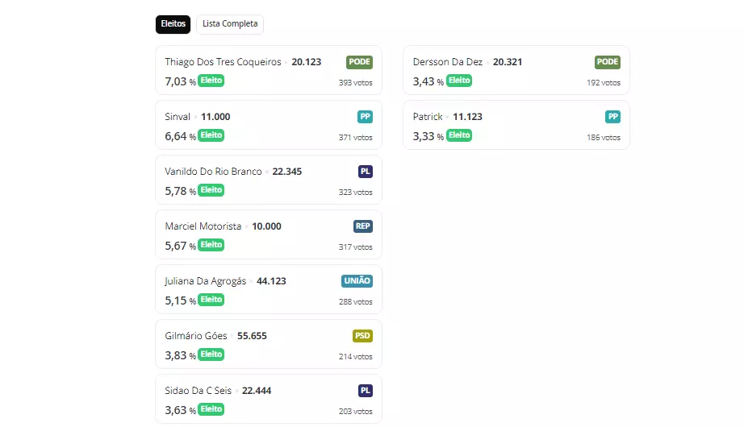The height and width of the screenshot is (427, 744).
Task: Click PL badge on Sidao Da C Seis card
Action: (x=365, y=391)
